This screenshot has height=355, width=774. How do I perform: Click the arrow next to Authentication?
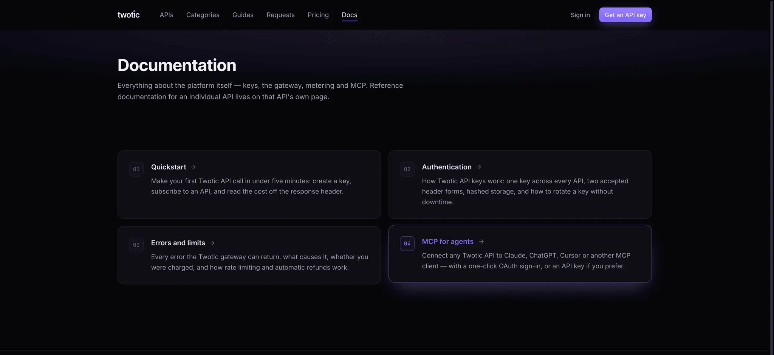click(x=478, y=167)
